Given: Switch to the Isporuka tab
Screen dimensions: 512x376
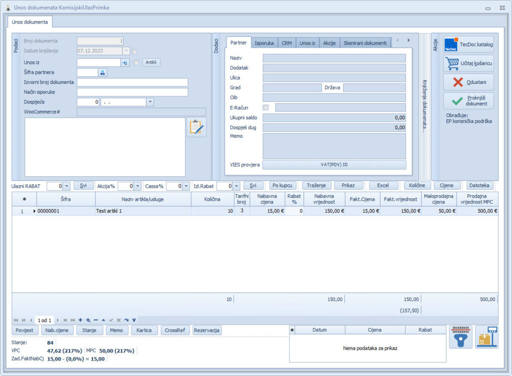Looking at the screenshot, I should pyautogui.click(x=264, y=43).
